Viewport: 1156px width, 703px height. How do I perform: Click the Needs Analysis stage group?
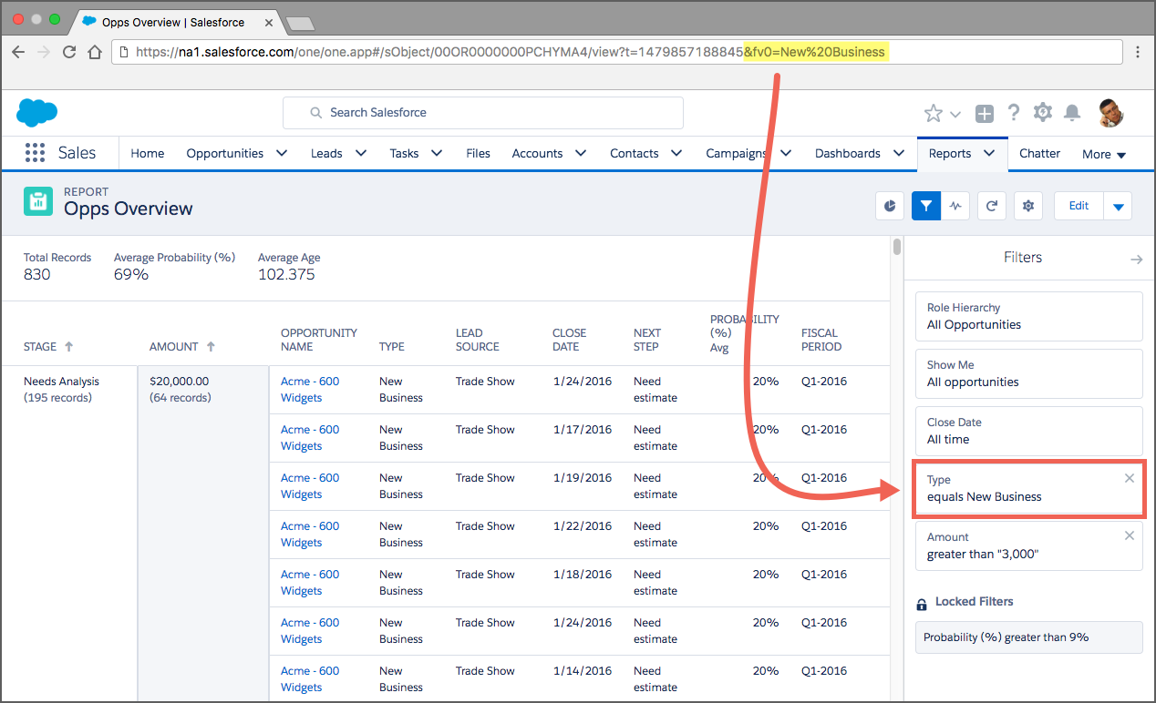(61, 390)
